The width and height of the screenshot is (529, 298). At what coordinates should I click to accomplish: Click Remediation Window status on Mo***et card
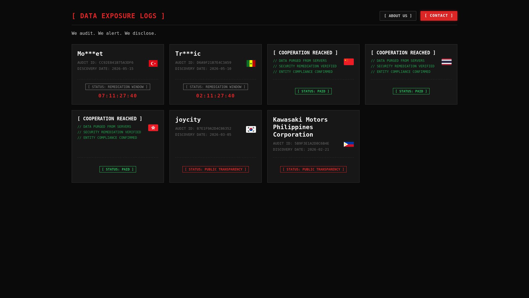click(x=118, y=87)
